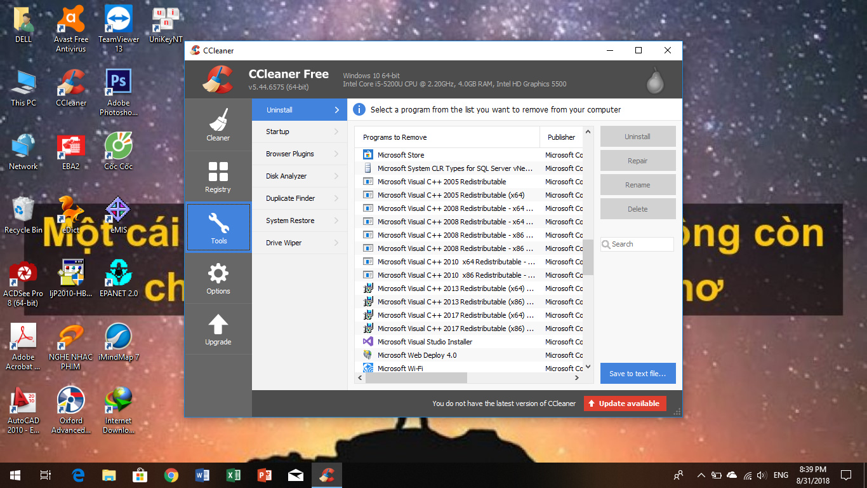Viewport: 867px width, 488px height.
Task: Open Avast Free Antivirus desktop icon
Action: tap(71, 29)
